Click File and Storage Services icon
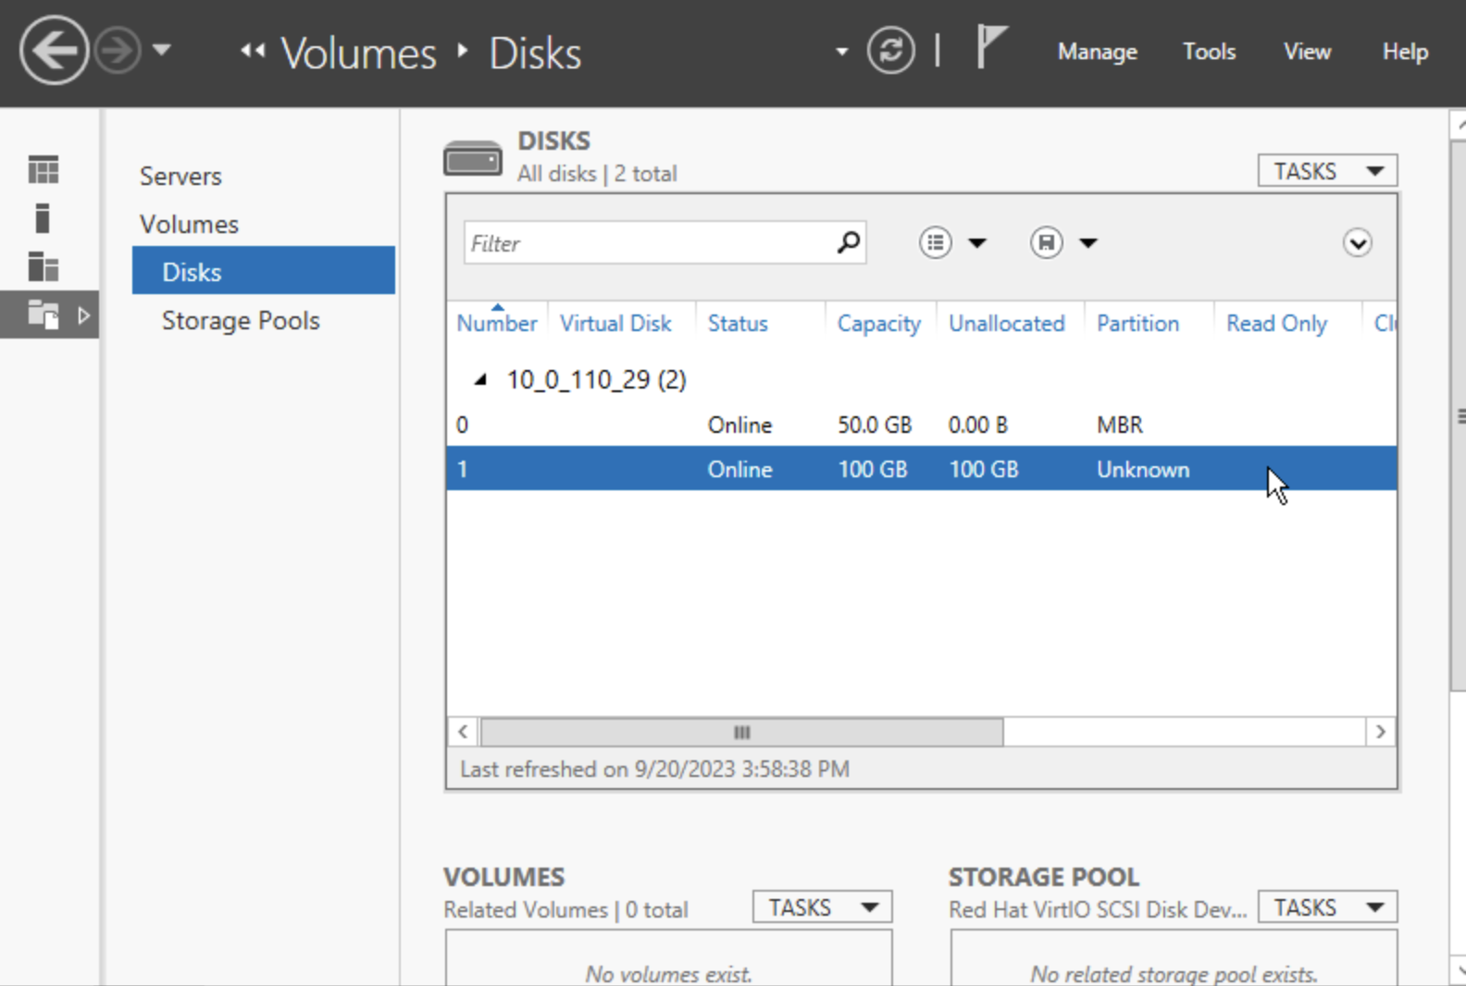Viewport: 1466px width, 986px height. click(x=43, y=315)
